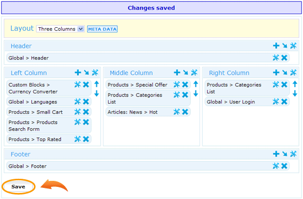Remove the Products > Products Search Form block

[86, 122]
